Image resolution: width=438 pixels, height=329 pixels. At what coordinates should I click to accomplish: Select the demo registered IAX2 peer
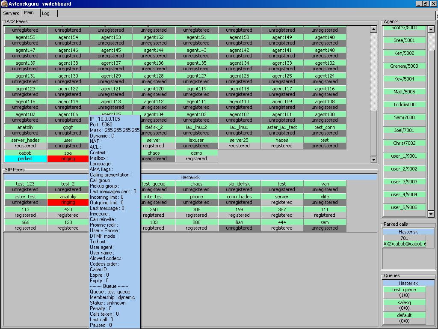tap(196, 156)
